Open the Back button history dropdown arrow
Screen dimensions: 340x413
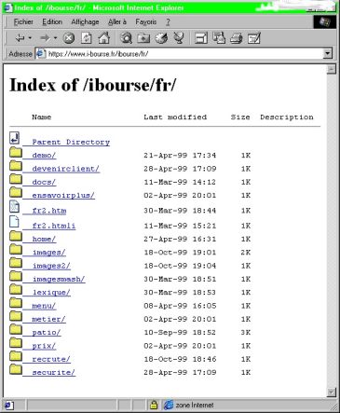coord(30,38)
